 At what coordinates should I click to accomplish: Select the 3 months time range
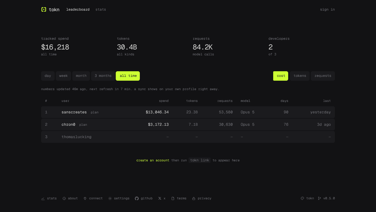point(103,76)
